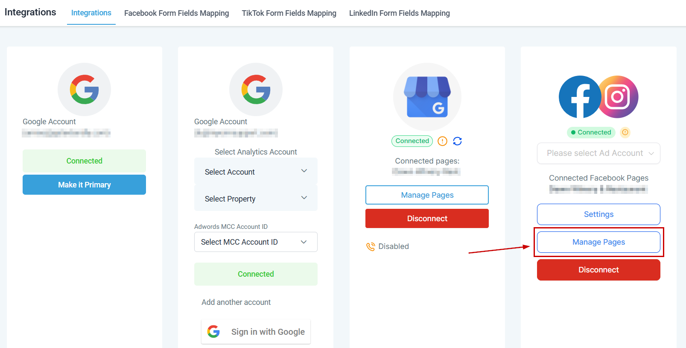
Task: Click the Google logo above Select Analytics Account
Action: pyautogui.click(x=256, y=89)
